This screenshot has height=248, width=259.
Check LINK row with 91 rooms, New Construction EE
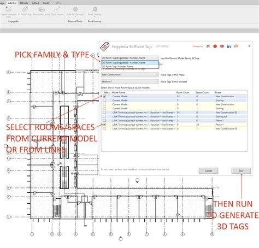coord(104,113)
